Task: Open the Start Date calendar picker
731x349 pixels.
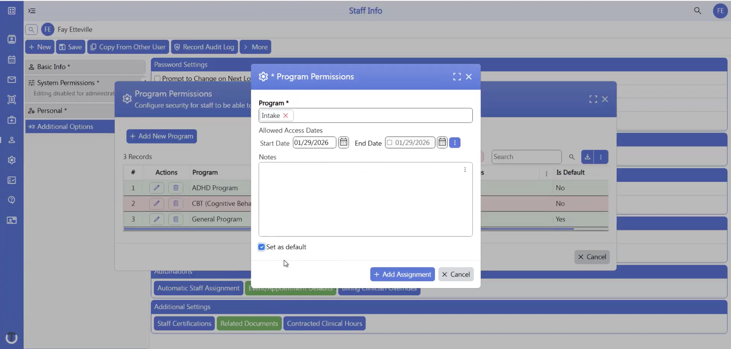Action: point(343,142)
